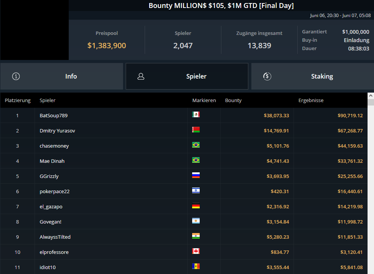Click the Buy-in value Einladung
Screen dimensions: 374x274
tap(357, 40)
